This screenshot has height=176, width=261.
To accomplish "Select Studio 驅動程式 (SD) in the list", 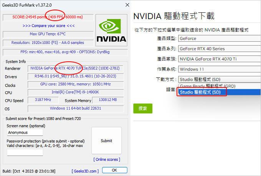I will pyautogui.click(x=220, y=92).
